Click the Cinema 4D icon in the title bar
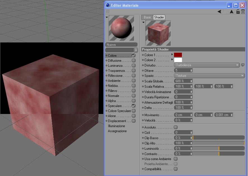Viewport: 248px width, 176px height. pyautogui.click(x=108, y=5)
